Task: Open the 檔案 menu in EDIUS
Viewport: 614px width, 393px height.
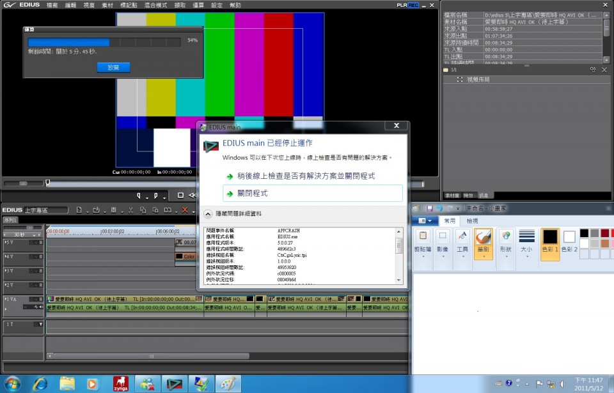Action: coord(52,5)
